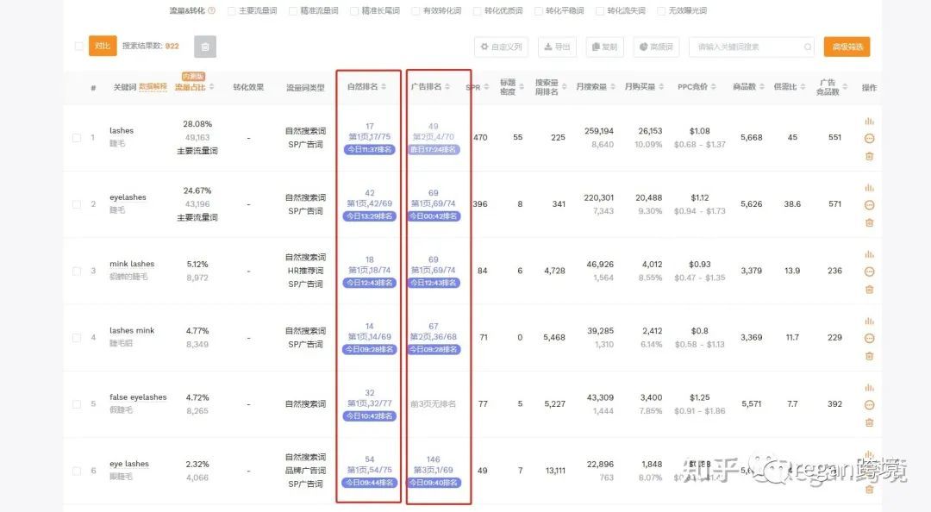
Task: Delete false eyelashes using its trash icon
Action: tap(869, 422)
